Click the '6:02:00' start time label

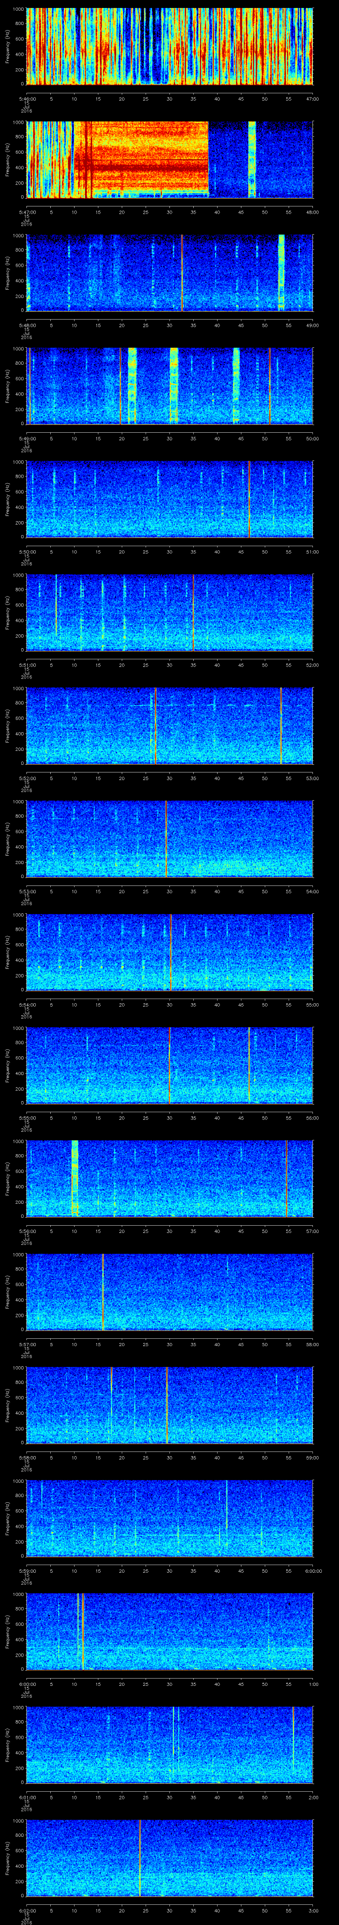tap(27, 1910)
